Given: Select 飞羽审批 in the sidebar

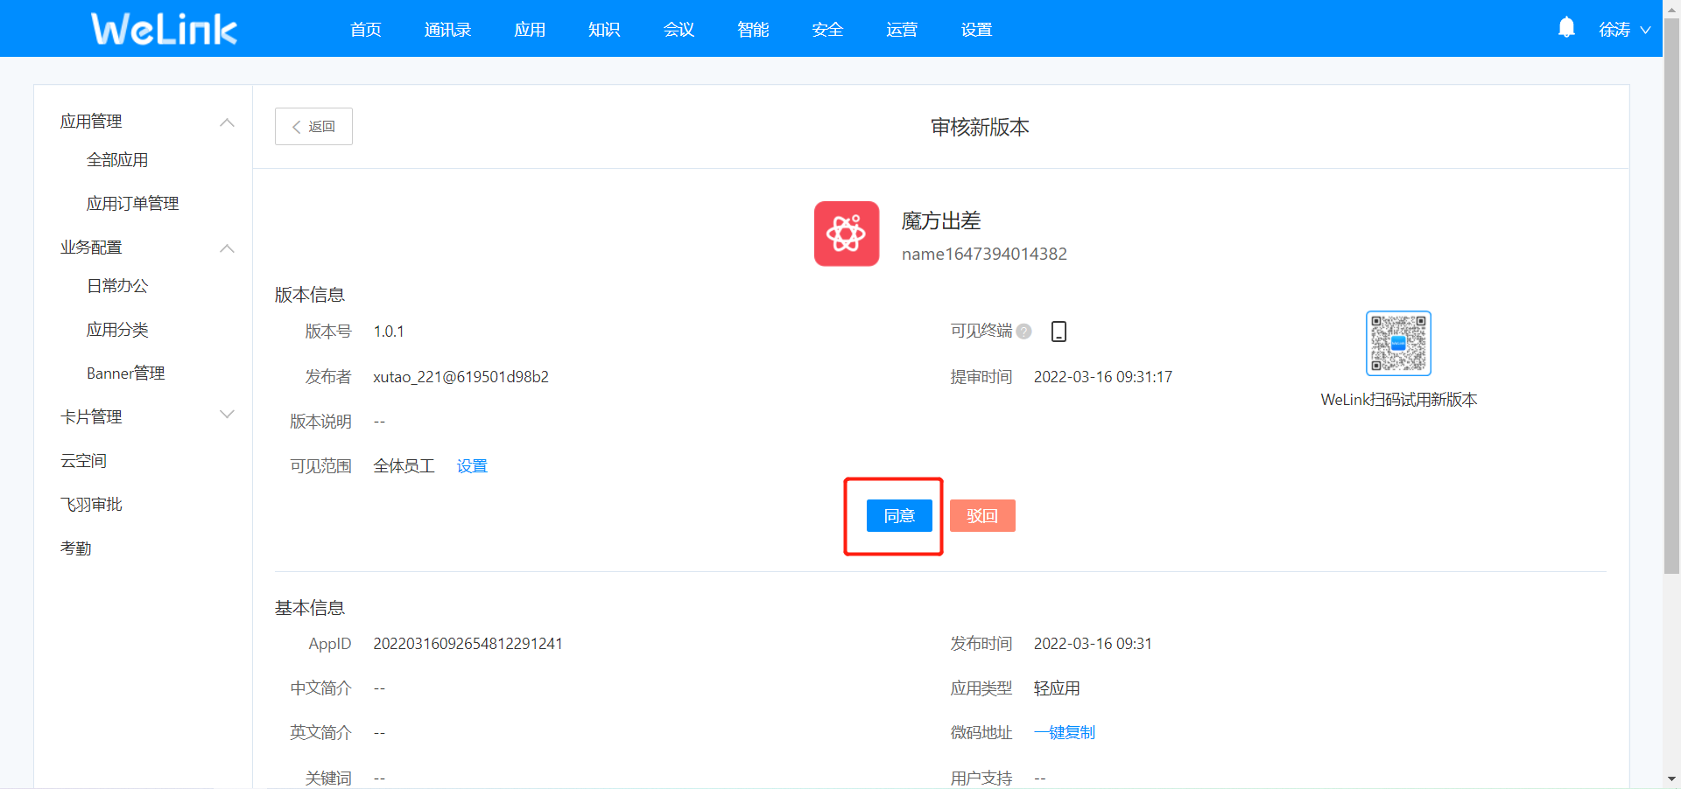Looking at the screenshot, I should 91,504.
